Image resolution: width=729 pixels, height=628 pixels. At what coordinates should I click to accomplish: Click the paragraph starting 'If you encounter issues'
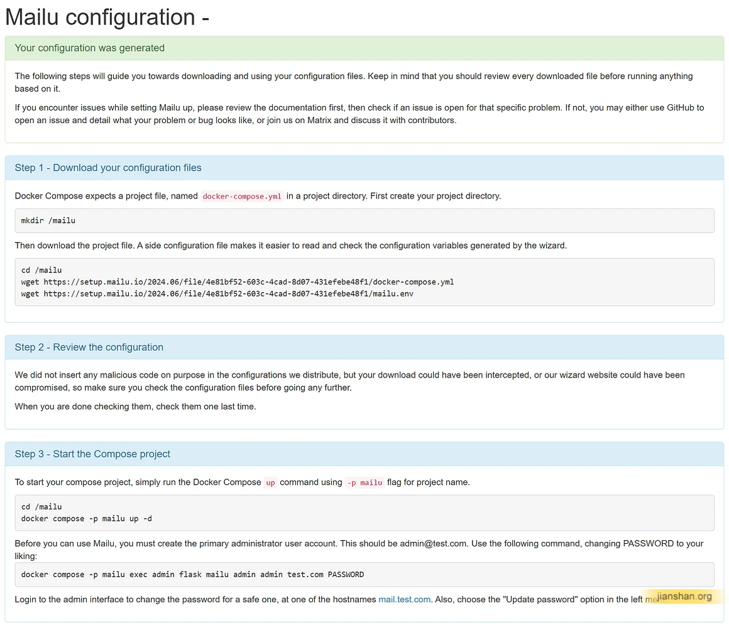(x=359, y=114)
